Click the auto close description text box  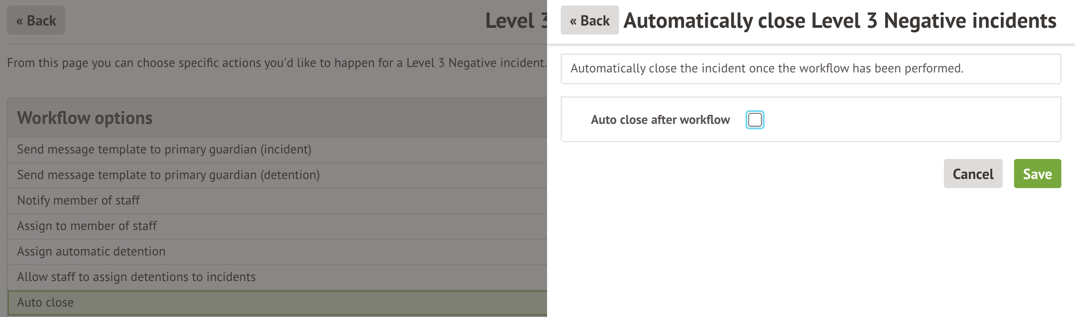pos(811,69)
